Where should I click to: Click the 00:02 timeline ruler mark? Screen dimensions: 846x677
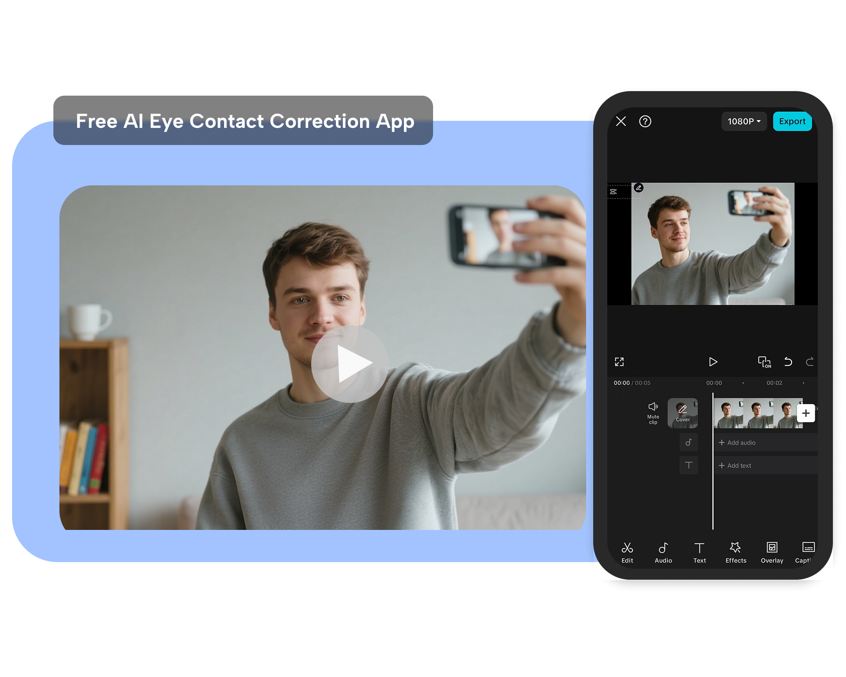pos(774,383)
